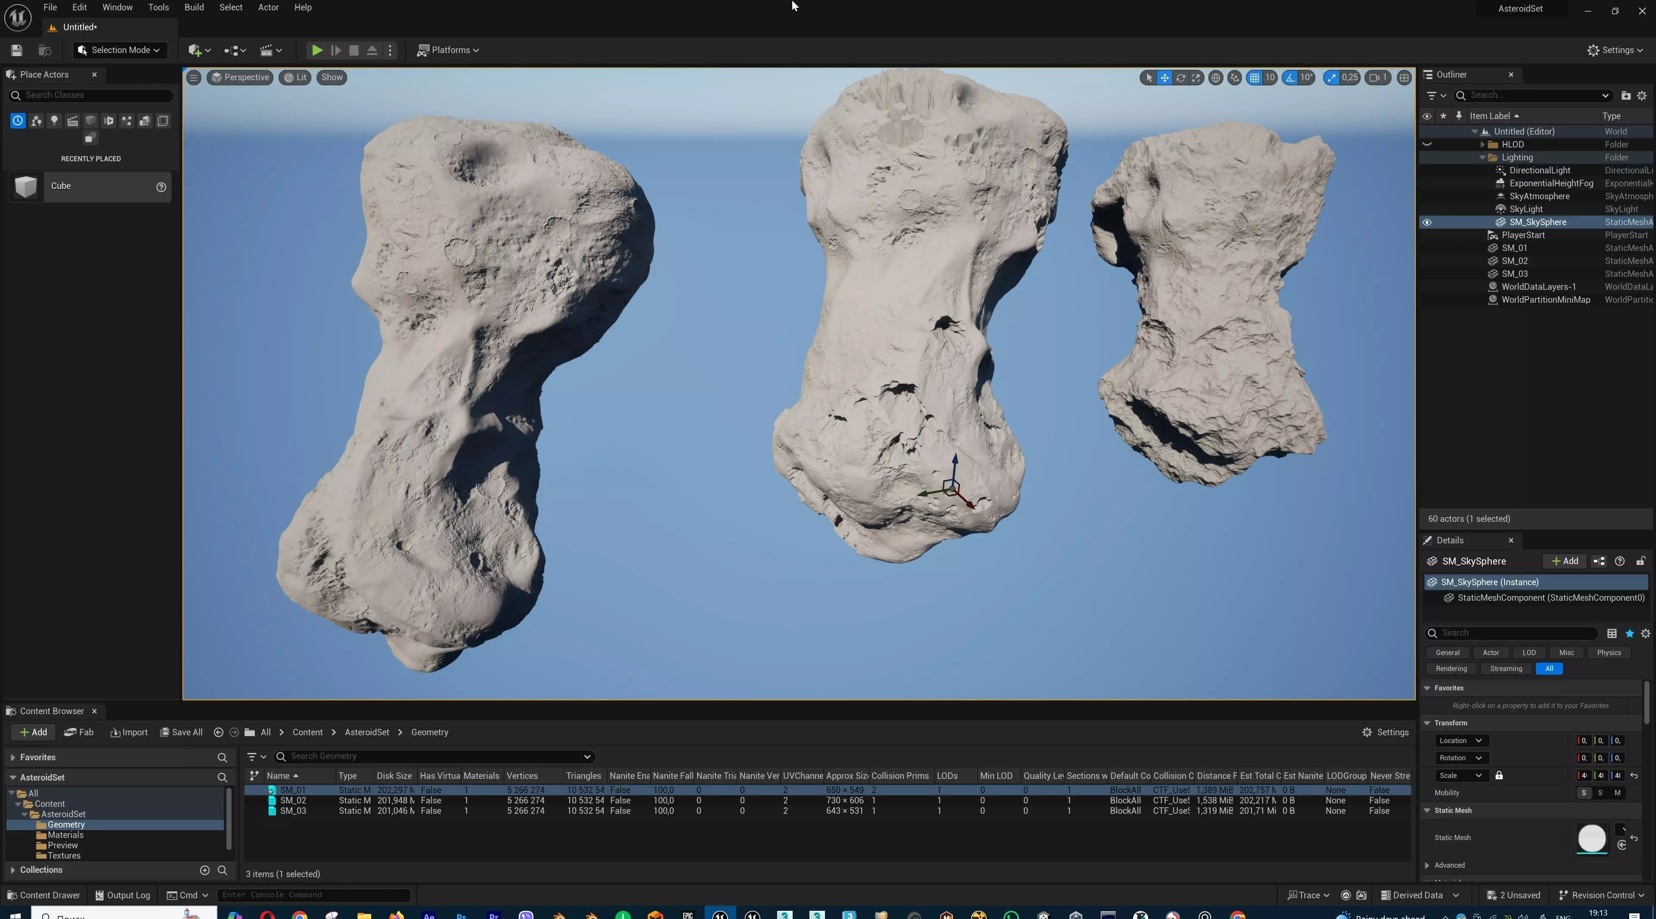Select the Physics filter tab in Details
Screen dimensions: 1656x919
click(1609, 653)
